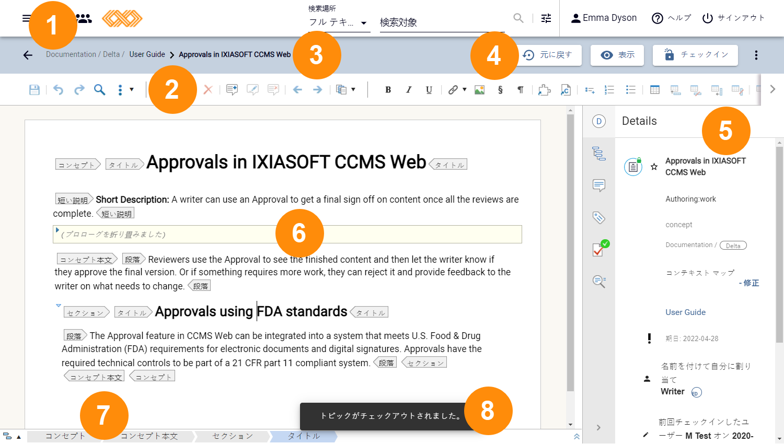Viewport: 784px width, 444px height.
Task: Undo the last edit
Action: point(58,90)
